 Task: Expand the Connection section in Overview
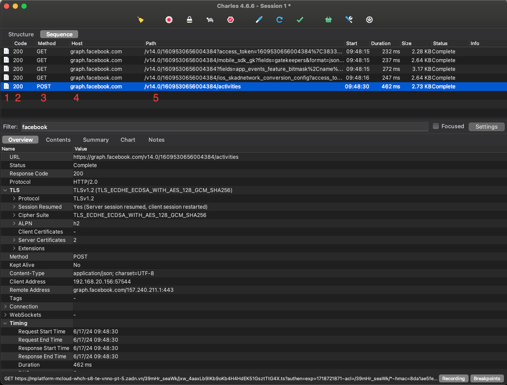(x=5, y=306)
